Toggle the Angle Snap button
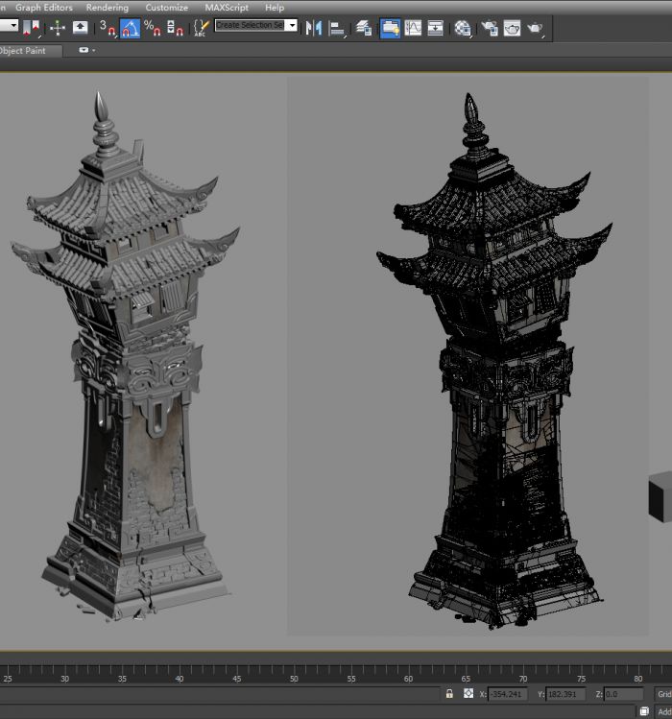 pyautogui.click(x=130, y=28)
